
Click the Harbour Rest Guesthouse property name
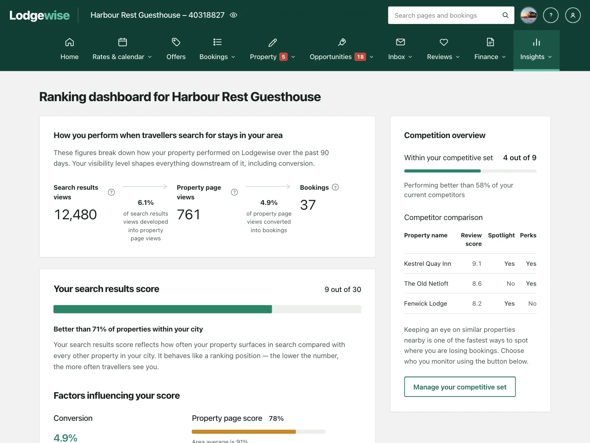[x=157, y=15]
